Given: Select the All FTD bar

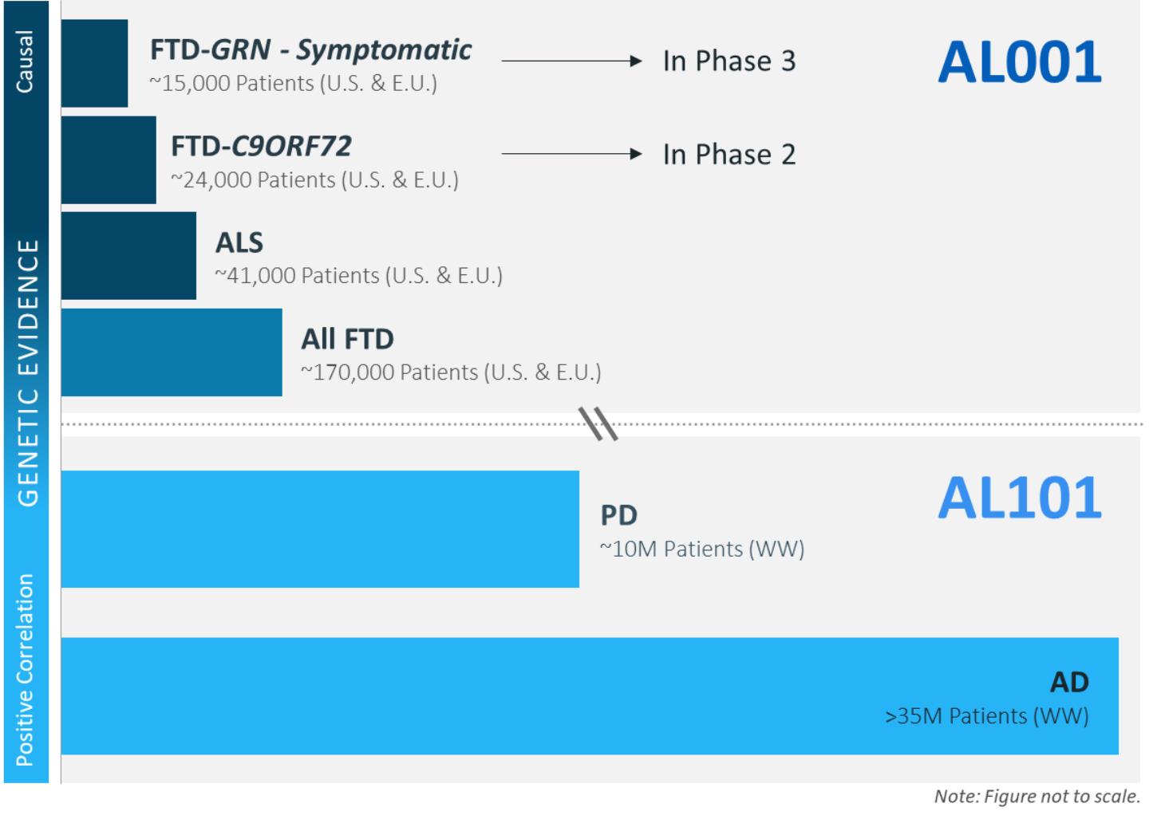Looking at the screenshot, I should click(x=172, y=352).
